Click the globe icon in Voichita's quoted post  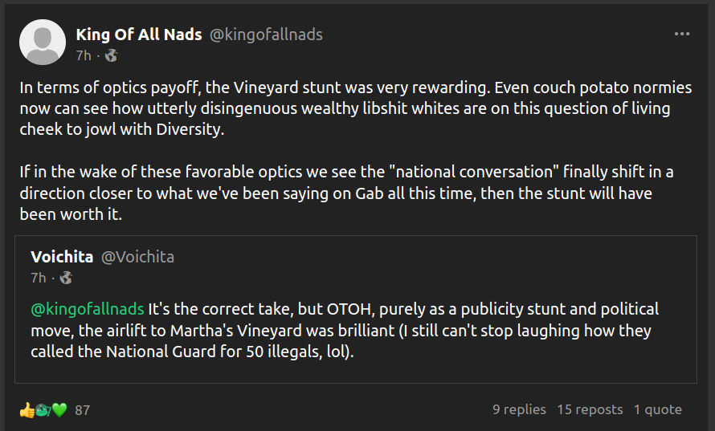[x=66, y=278]
